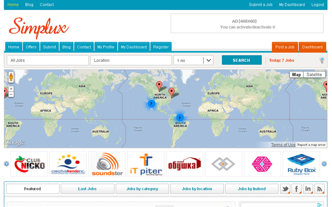Open the iT piter company logo
332x207 pixels.
[146, 164]
